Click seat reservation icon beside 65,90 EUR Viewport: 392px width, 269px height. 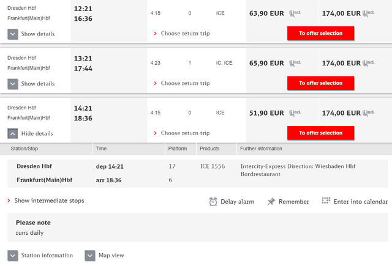(x=295, y=63)
